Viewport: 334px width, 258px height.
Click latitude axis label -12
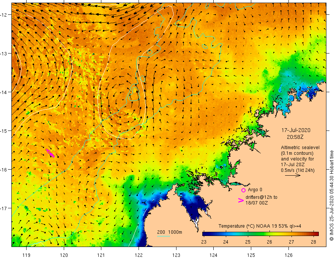tap(4, 15)
